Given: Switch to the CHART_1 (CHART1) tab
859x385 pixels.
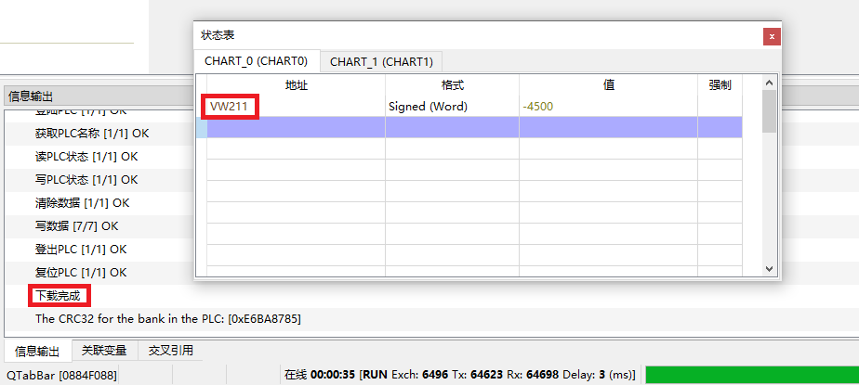Looking at the screenshot, I should 381,62.
